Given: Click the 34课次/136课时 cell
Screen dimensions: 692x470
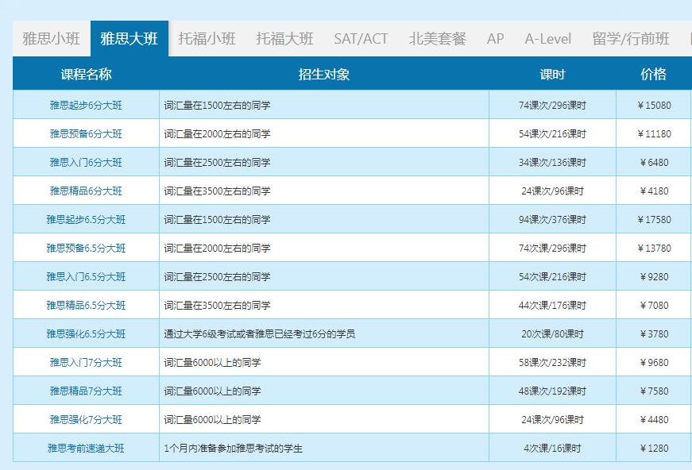Looking at the screenshot, I should pyautogui.click(x=552, y=162).
